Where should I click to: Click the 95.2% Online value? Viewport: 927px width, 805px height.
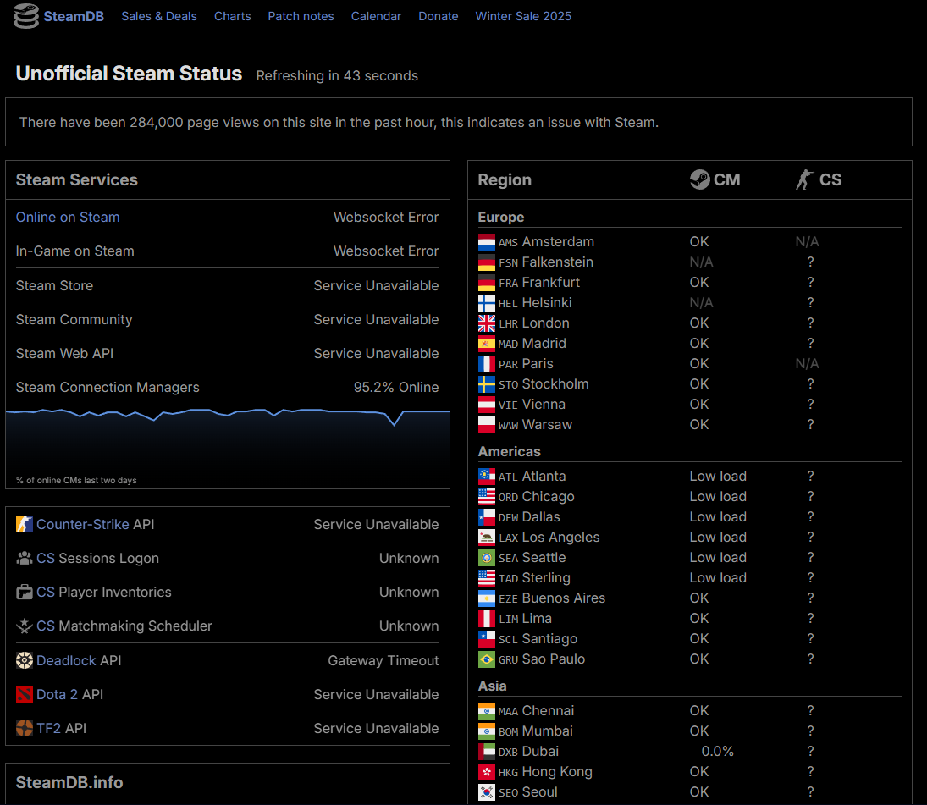pyautogui.click(x=396, y=387)
